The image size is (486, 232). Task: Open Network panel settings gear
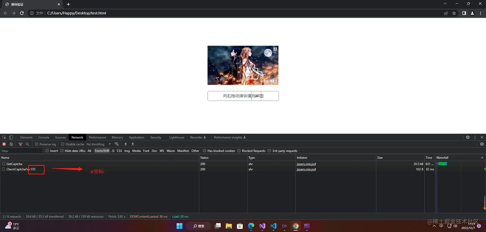482,144
